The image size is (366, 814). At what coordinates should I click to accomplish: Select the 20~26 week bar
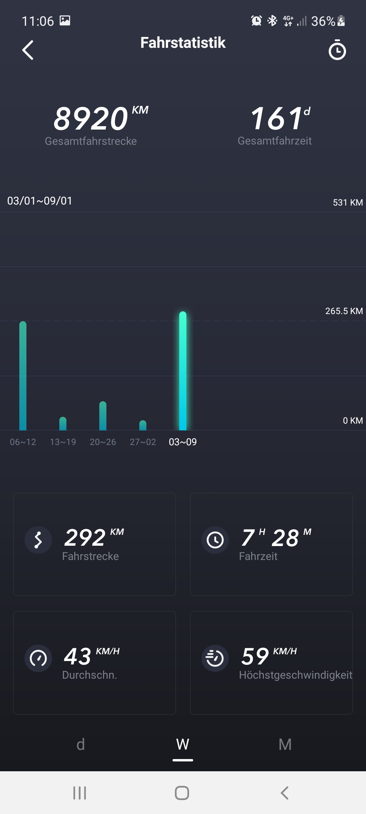click(x=103, y=416)
